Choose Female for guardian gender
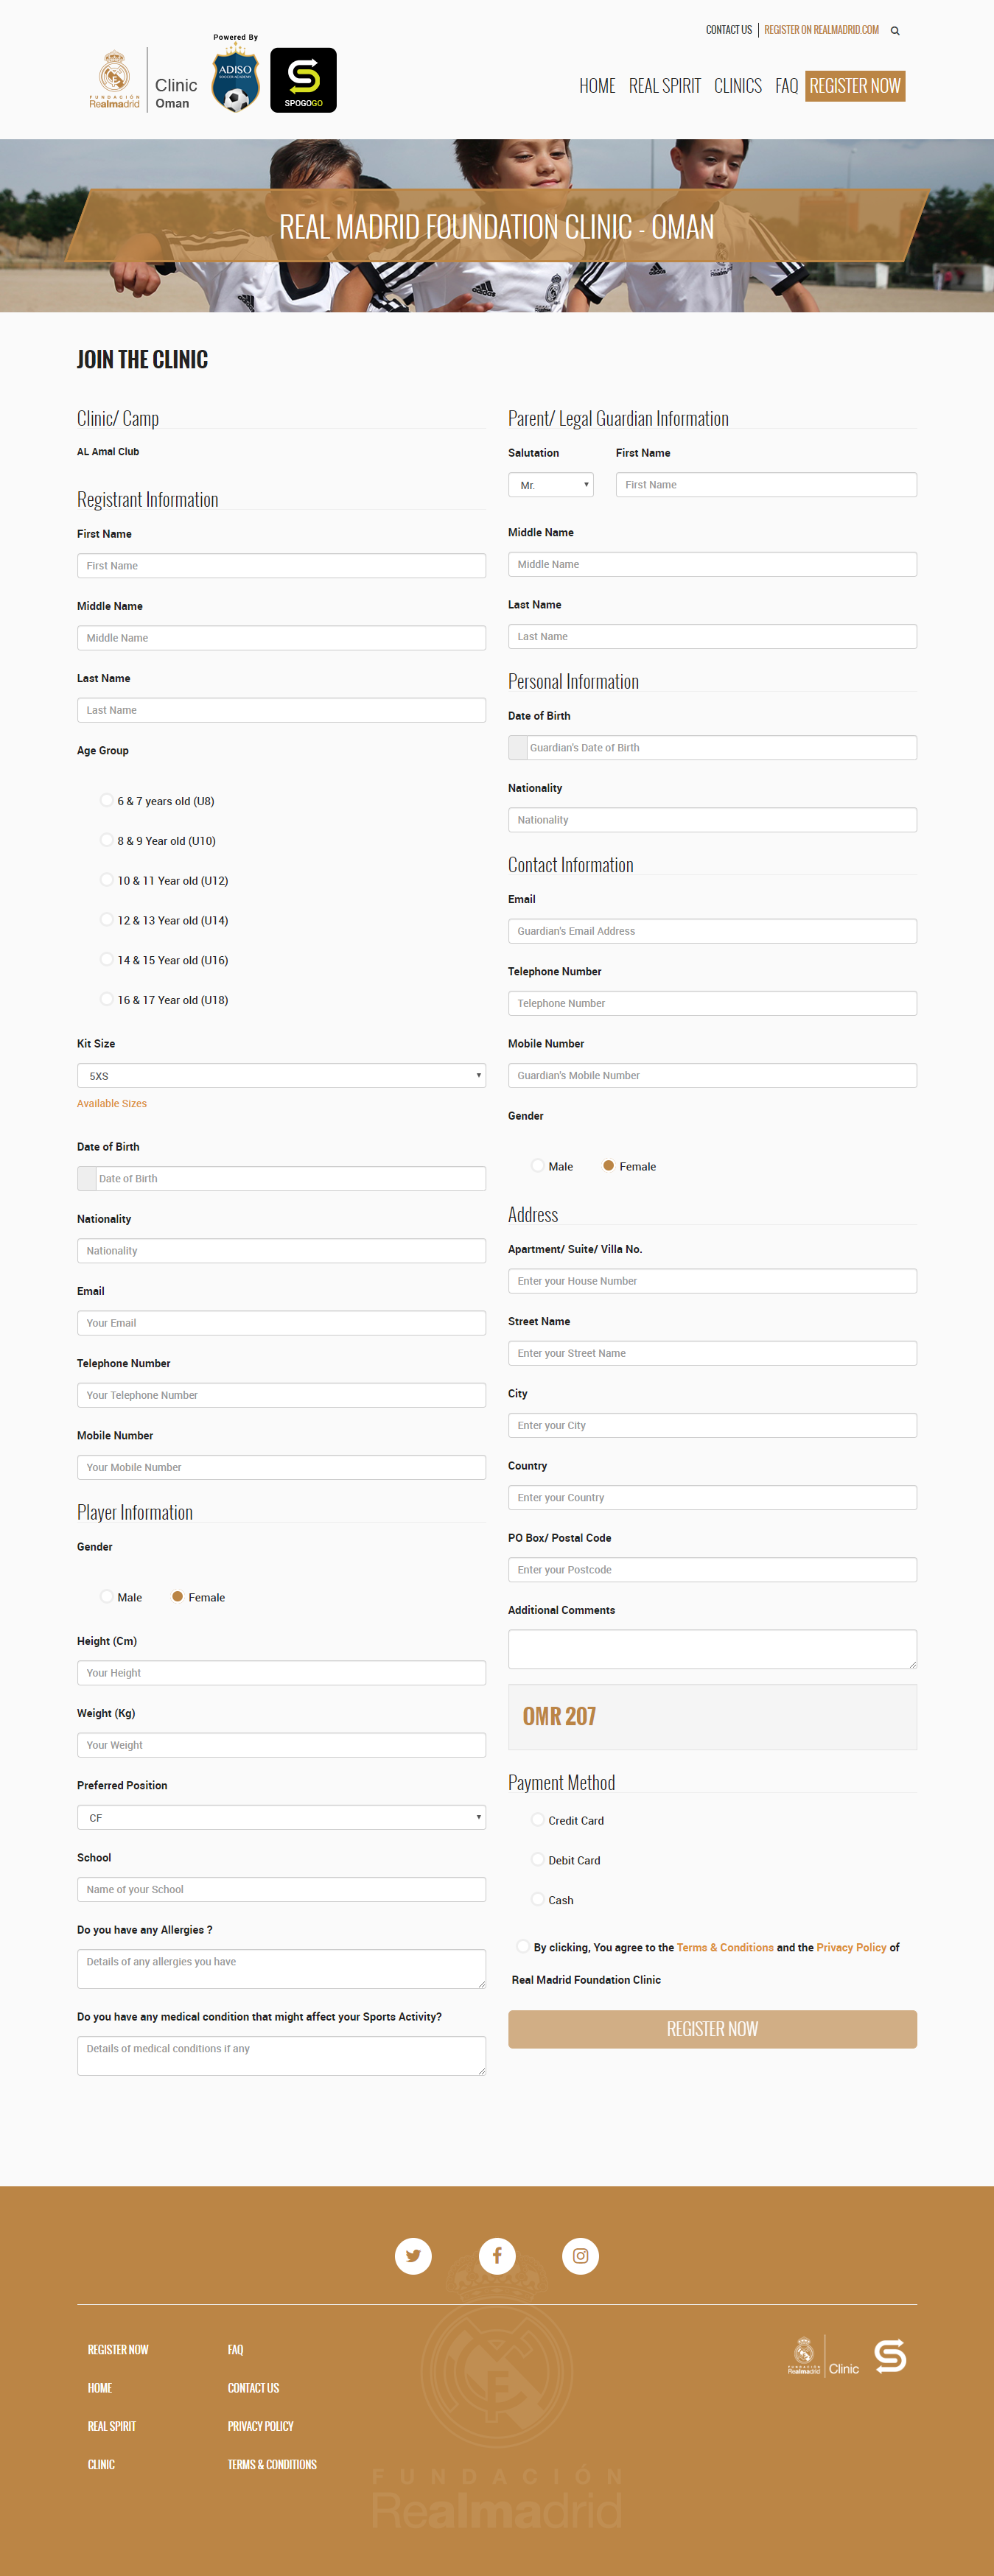Screen dimensions: 994x2576 (x=608, y=1165)
